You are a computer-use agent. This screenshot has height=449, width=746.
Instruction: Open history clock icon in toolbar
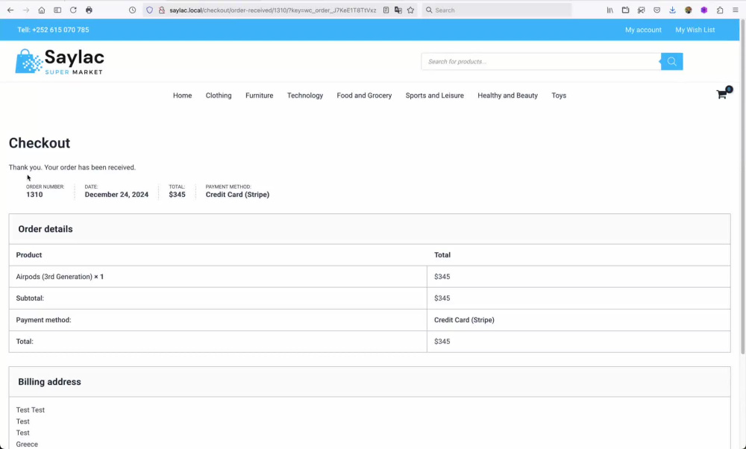(132, 10)
